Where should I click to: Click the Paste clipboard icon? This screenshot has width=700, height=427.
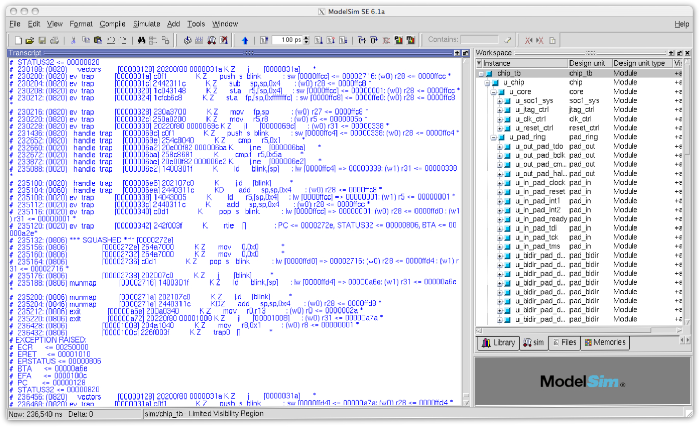click(x=98, y=40)
